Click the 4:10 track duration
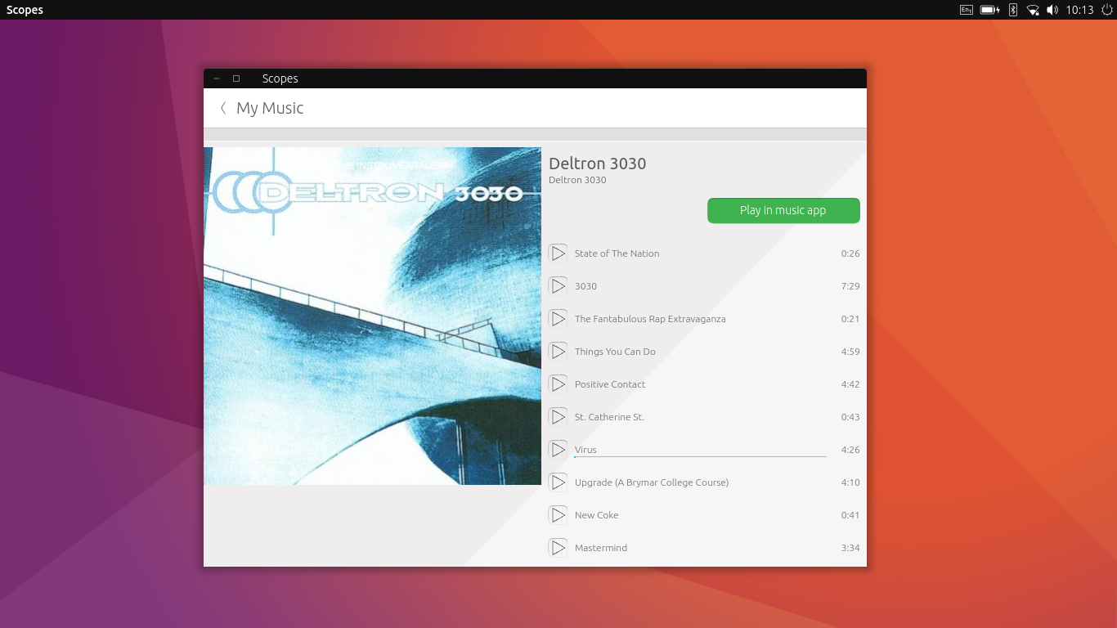This screenshot has height=628, width=1117. 850,482
